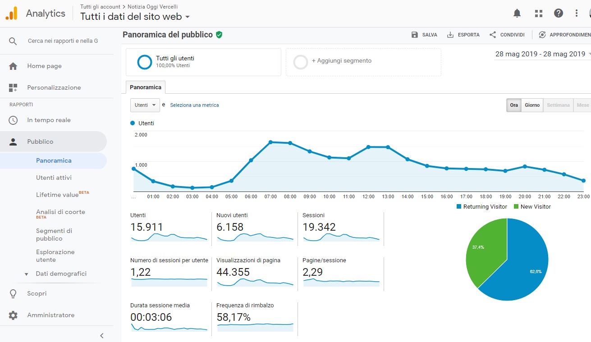Image resolution: width=591 pixels, height=342 pixels.
Task: Collapse the Dati demografici tree item
Action: 26,274
